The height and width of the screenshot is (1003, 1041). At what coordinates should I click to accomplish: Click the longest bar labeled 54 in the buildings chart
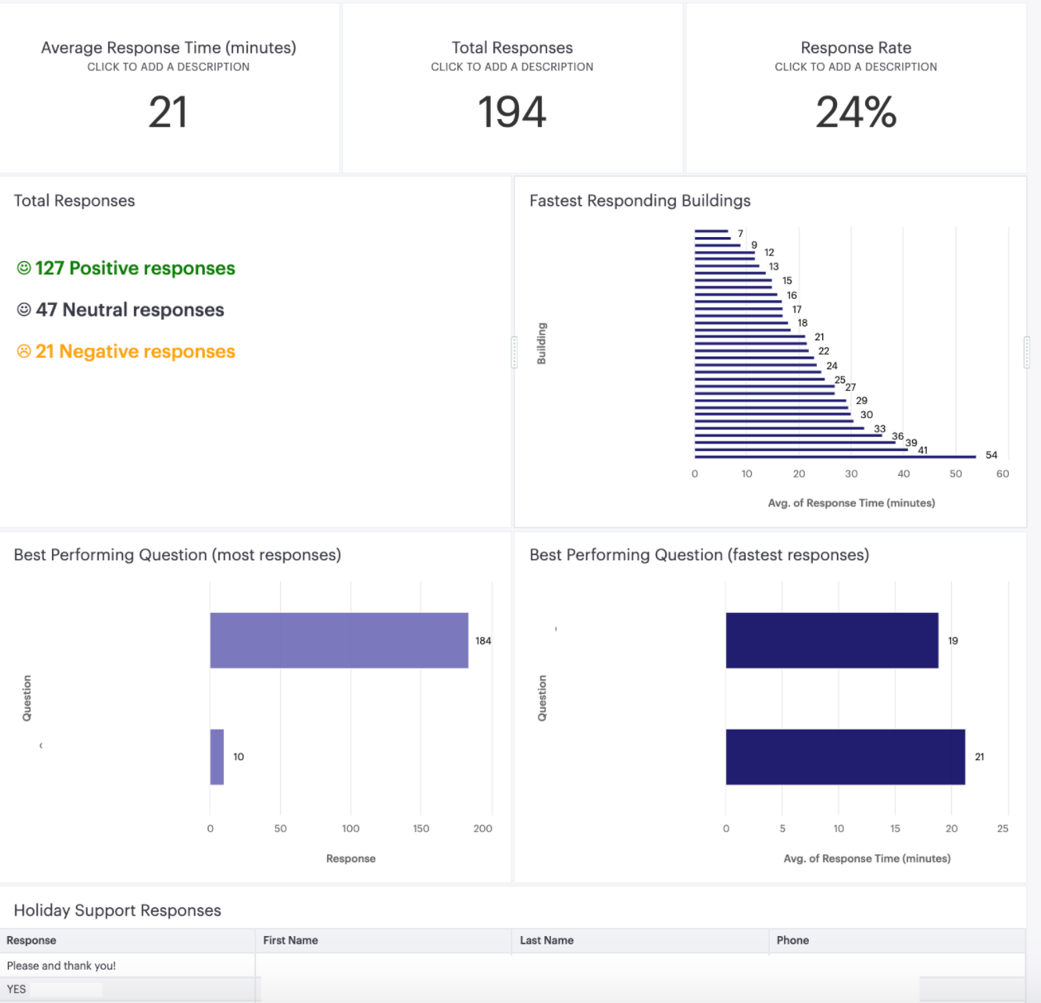pos(835,456)
